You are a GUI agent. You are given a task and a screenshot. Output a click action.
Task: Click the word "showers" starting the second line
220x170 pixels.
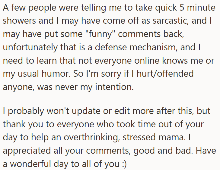pyautogui.click(x=20, y=21)
